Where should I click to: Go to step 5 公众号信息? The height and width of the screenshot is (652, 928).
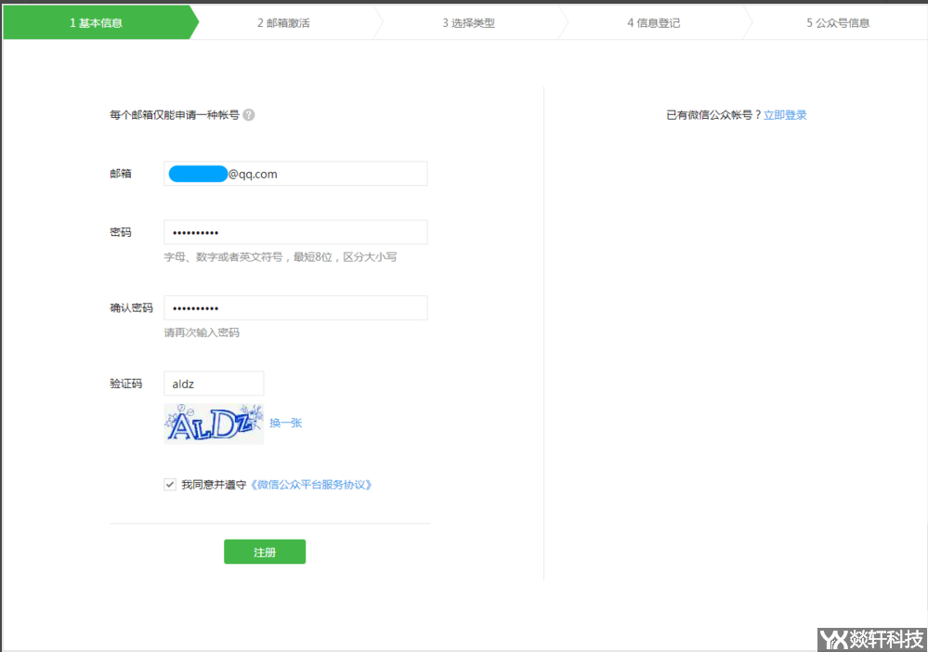click(835, 22)
